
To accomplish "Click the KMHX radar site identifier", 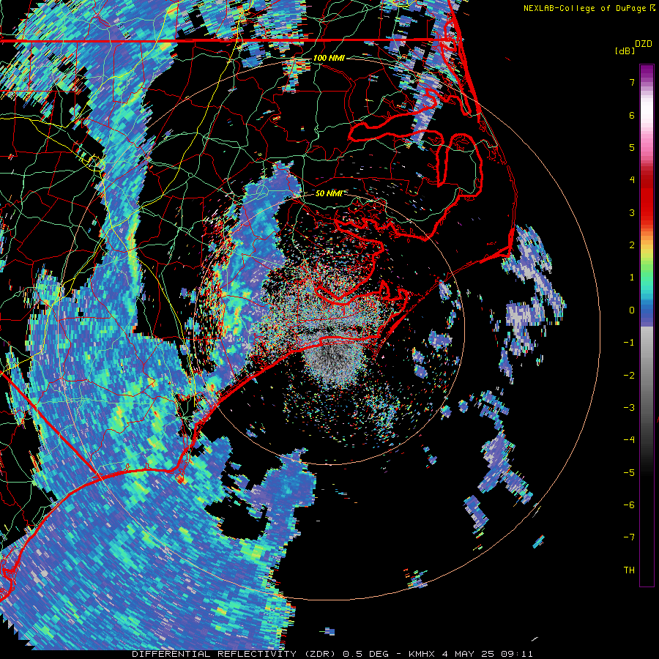I will [422, 654].
